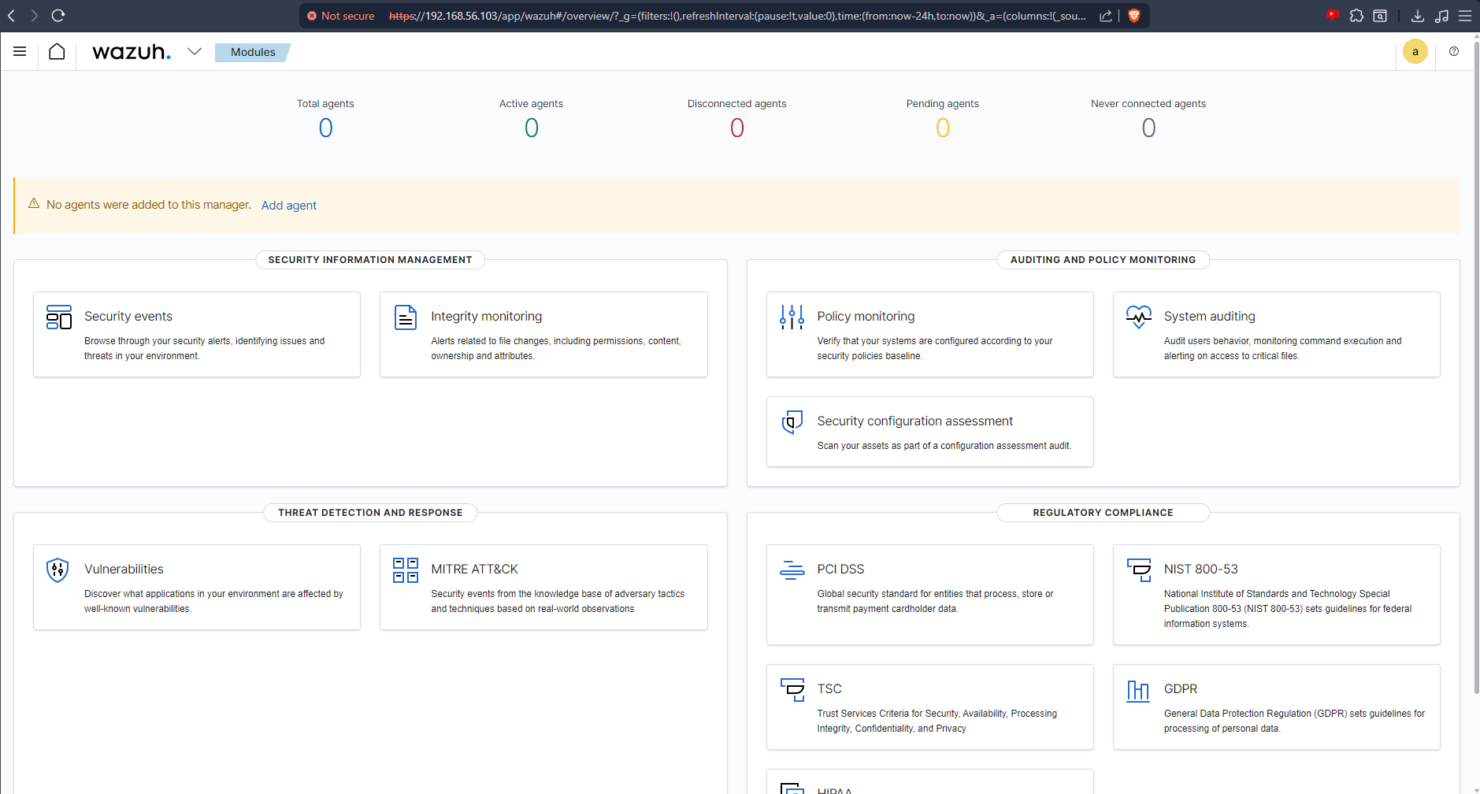Open the Brave shields icon

click(x=1134, y=16)
